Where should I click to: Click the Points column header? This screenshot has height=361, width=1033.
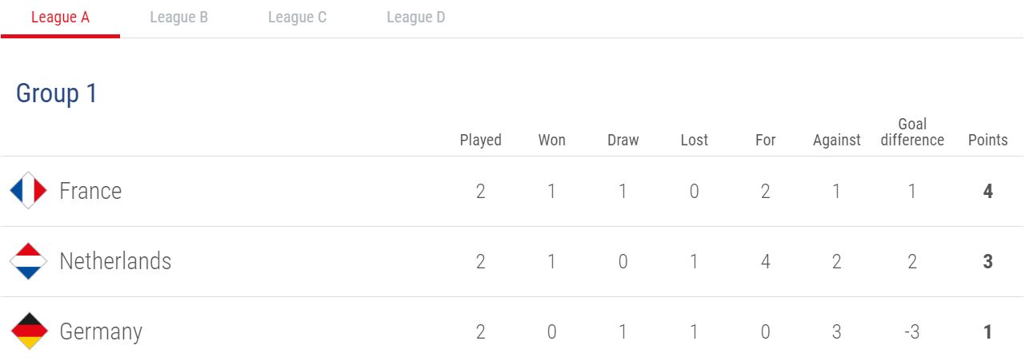(988, 140)
